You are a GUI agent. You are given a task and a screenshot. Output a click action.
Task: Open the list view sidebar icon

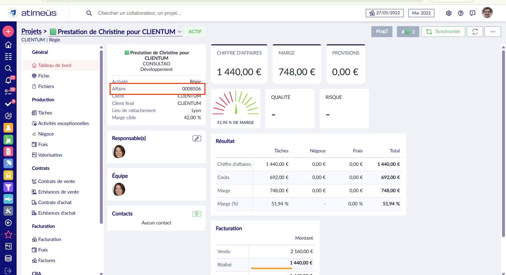point(8,56)
